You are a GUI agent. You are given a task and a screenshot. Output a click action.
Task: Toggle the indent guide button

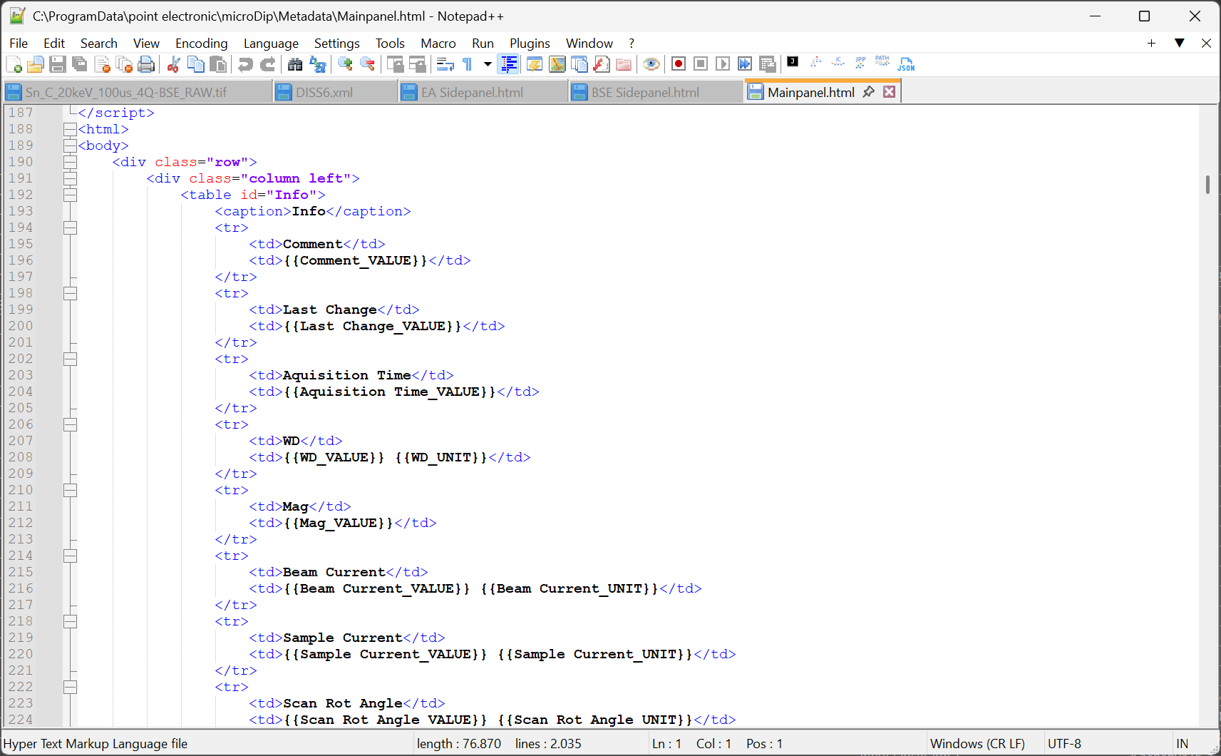509,64
